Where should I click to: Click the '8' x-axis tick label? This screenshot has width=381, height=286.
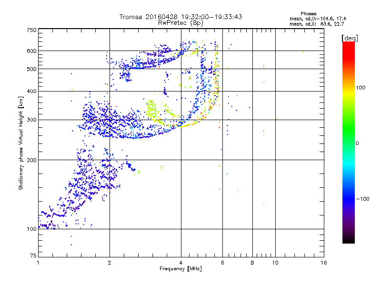(x=252, y=263)
